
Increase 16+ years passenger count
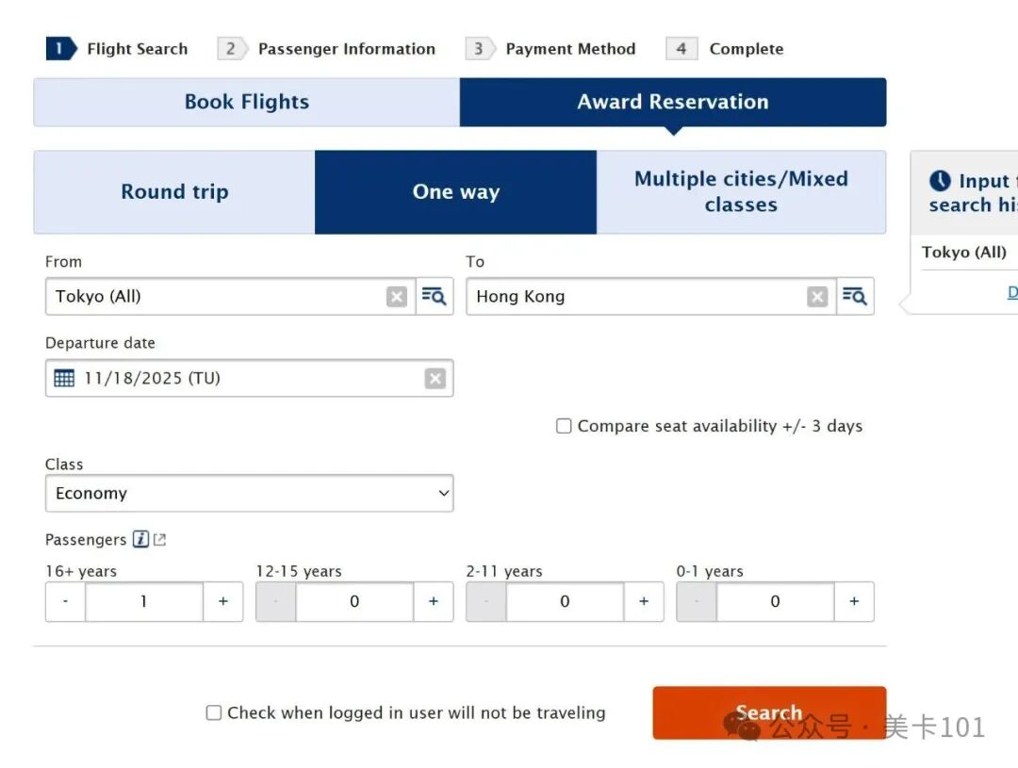pos(223,601)
